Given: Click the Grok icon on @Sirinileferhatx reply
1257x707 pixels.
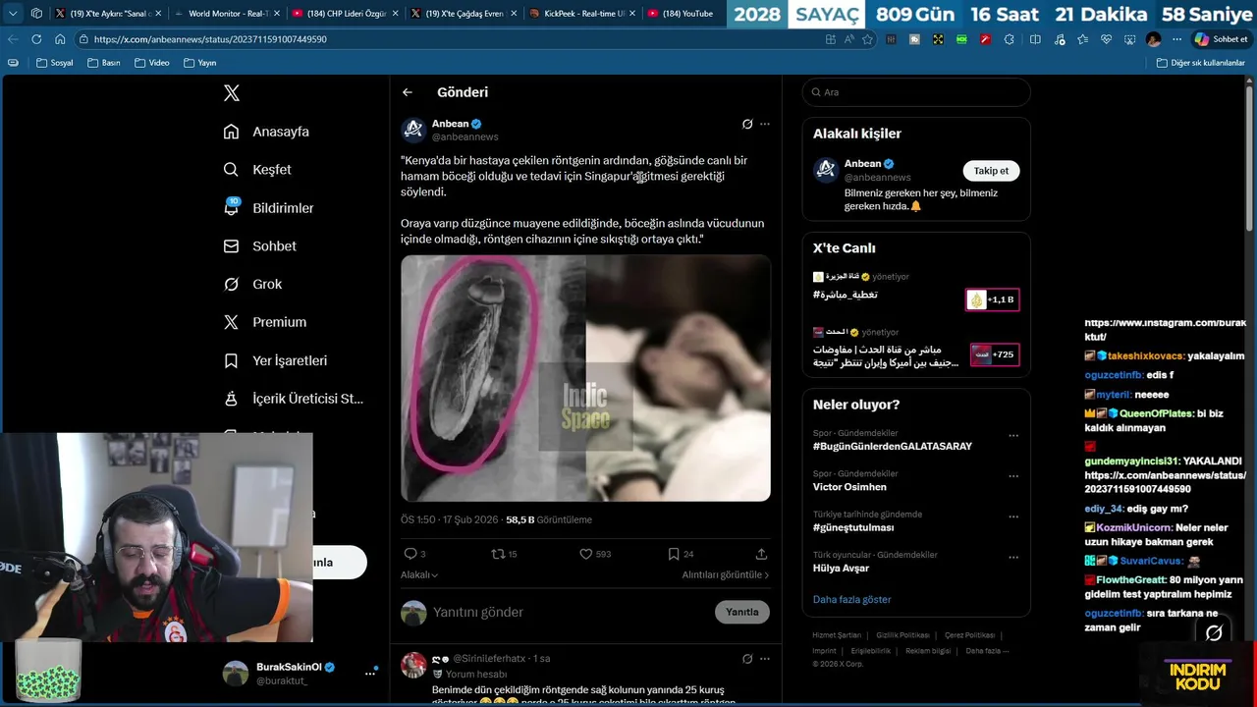Looking at the screenshot, I should (x=747, y=659).
